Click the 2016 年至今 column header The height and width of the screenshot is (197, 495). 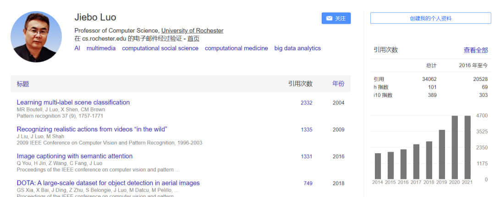pos(473,65)
